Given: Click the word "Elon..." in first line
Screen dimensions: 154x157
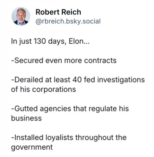Looking at the screenshot, I should (79, 41).
